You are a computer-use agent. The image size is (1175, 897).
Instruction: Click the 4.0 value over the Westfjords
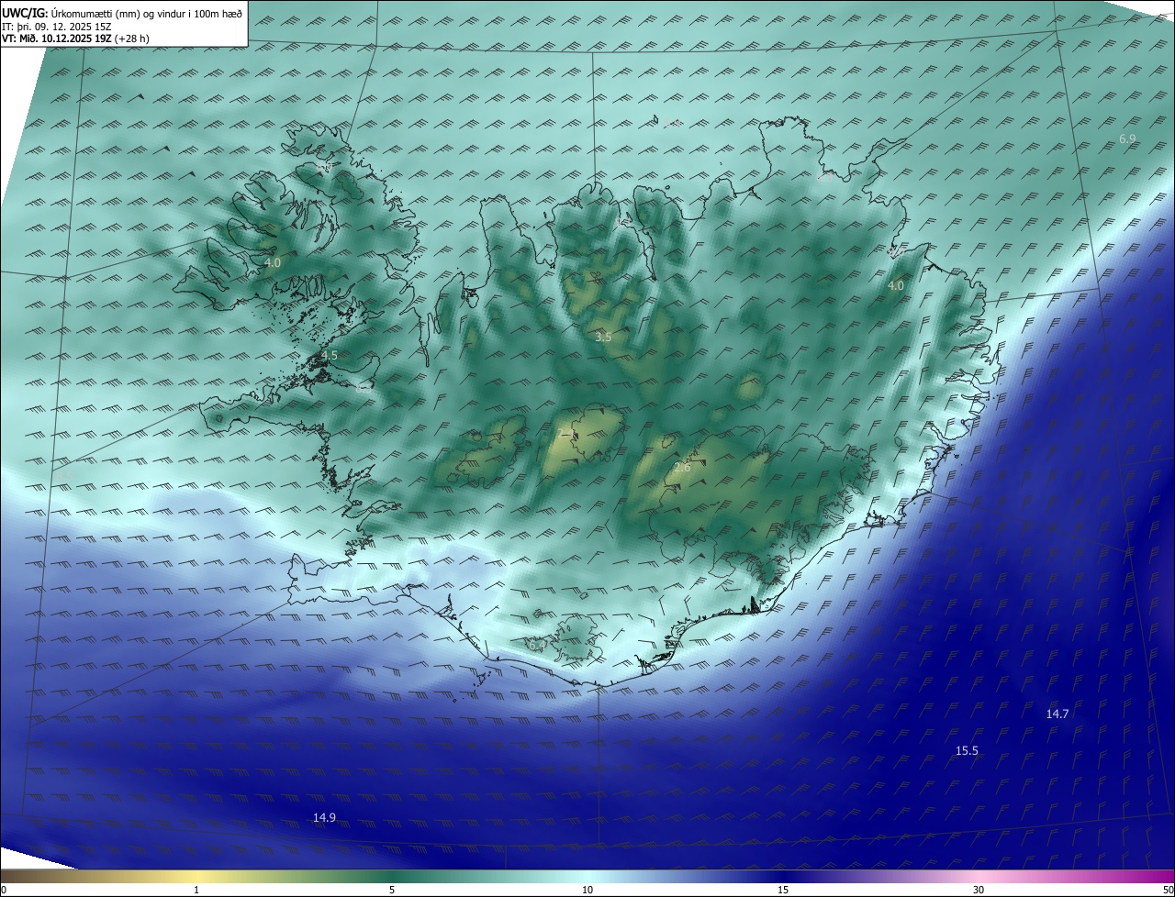click(x=273, y=263)
